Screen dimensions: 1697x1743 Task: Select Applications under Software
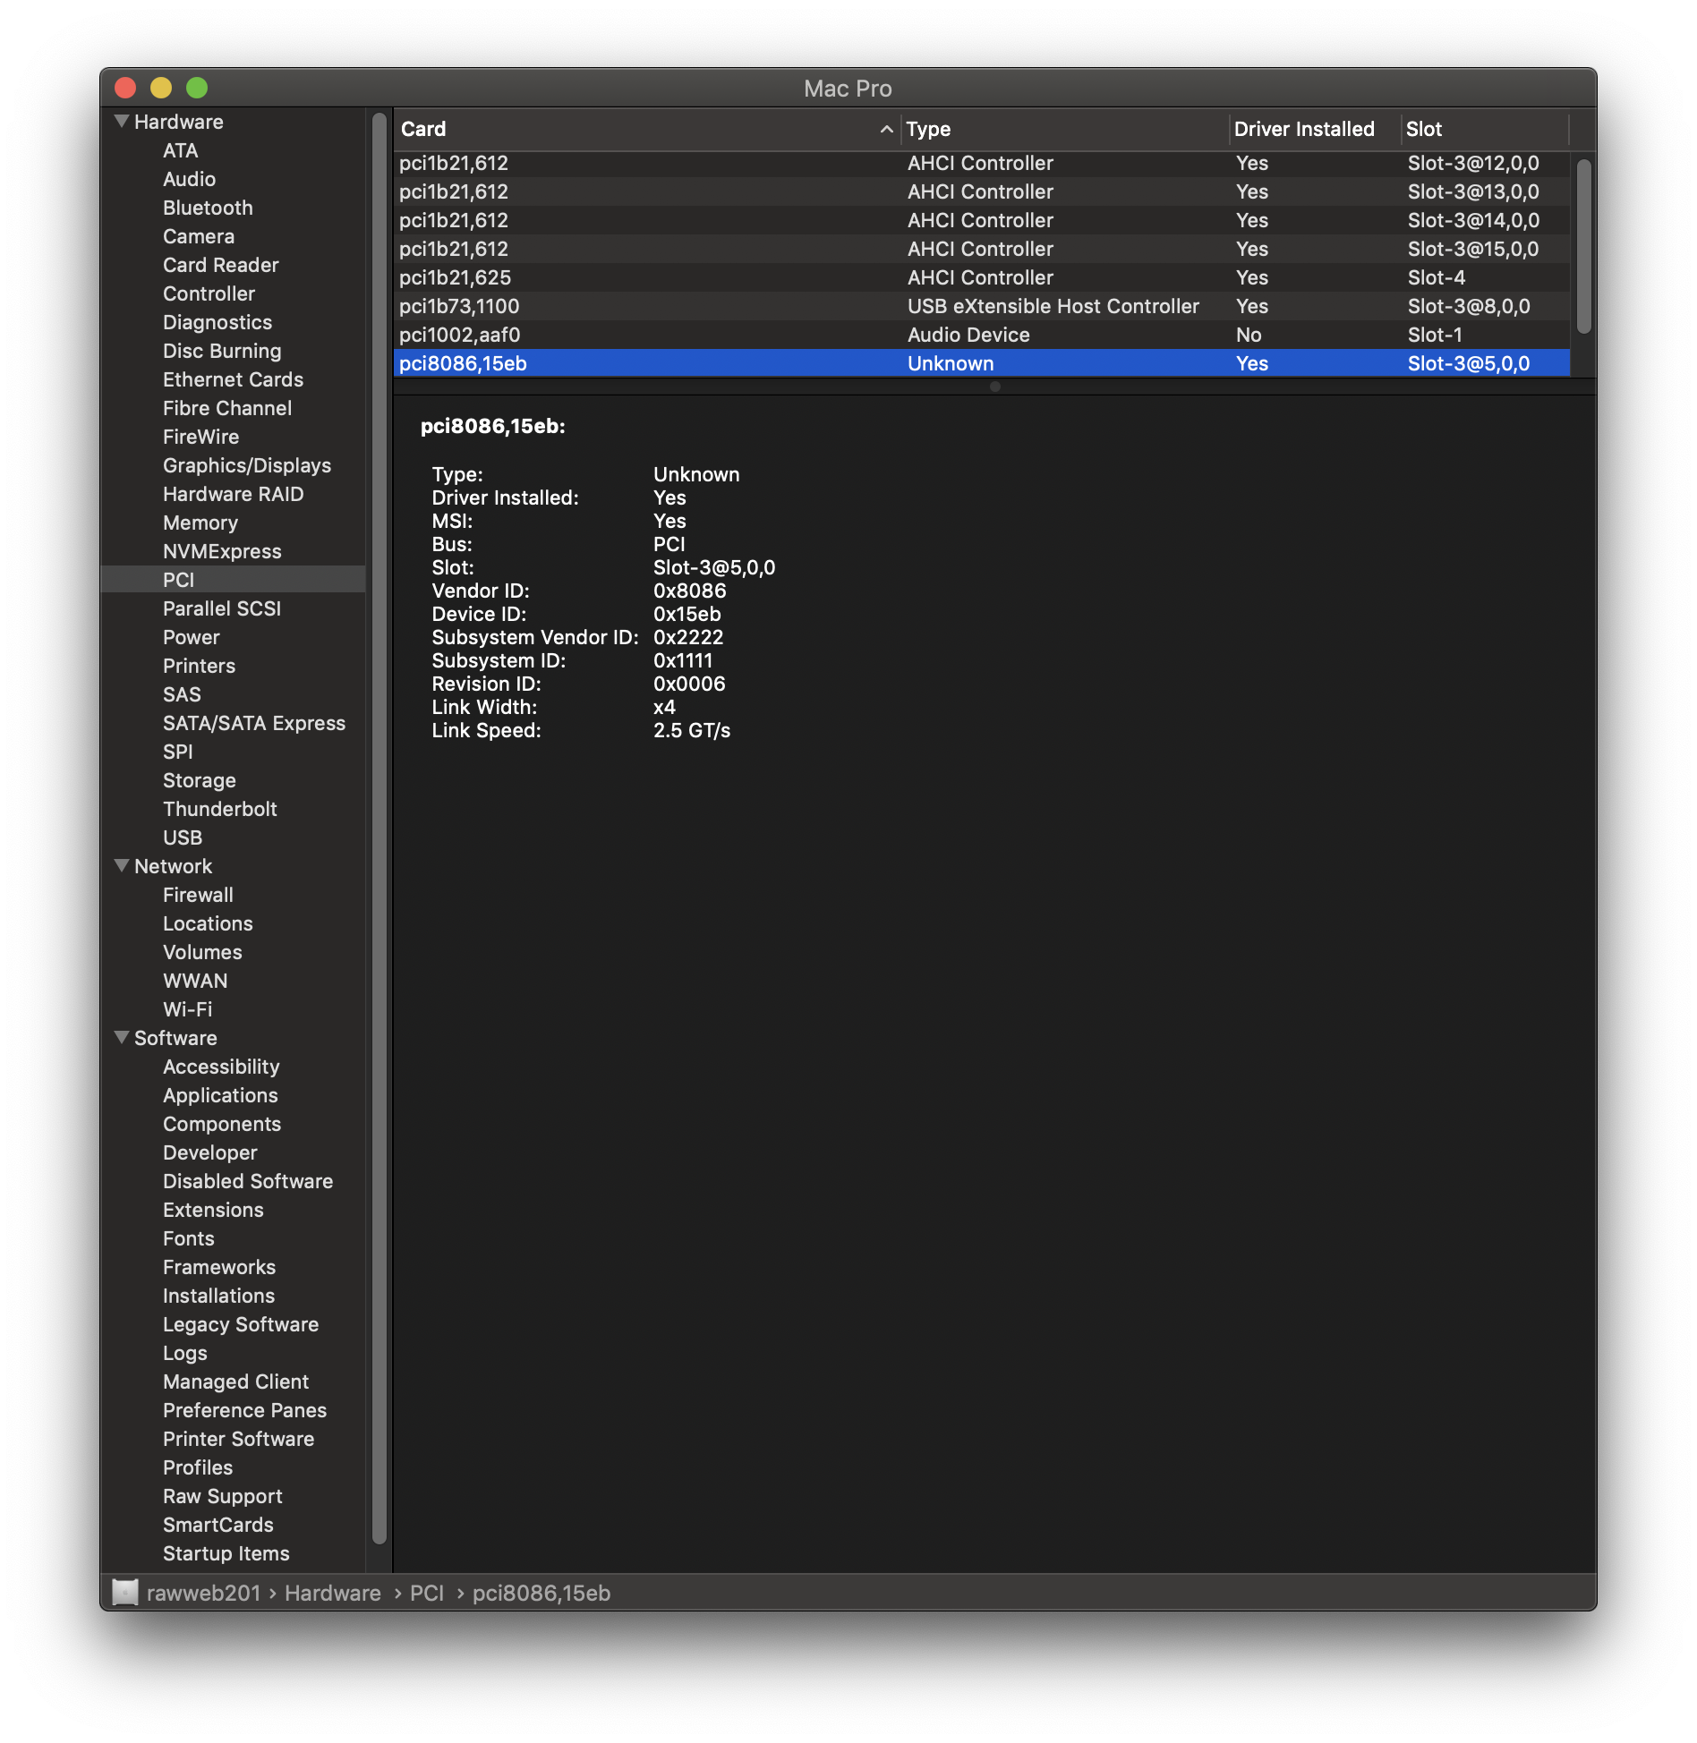220,1095
